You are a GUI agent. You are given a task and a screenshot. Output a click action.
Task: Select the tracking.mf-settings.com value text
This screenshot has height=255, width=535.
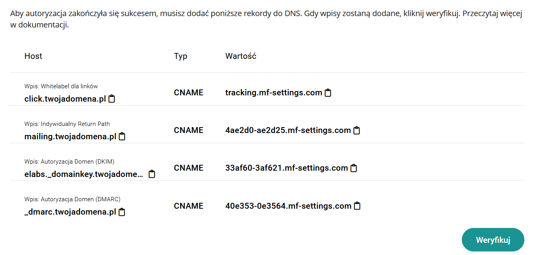coord(273,93)
